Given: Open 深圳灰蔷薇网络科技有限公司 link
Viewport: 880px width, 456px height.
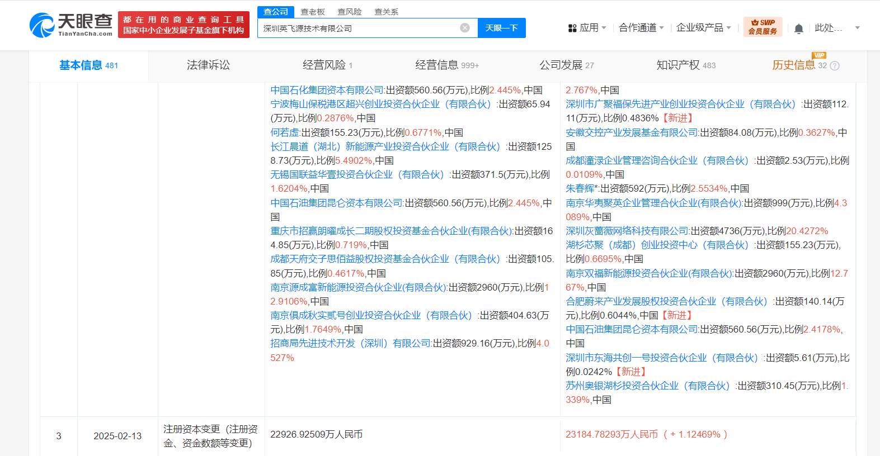Looking at the screenshot, I should [627, 231].
